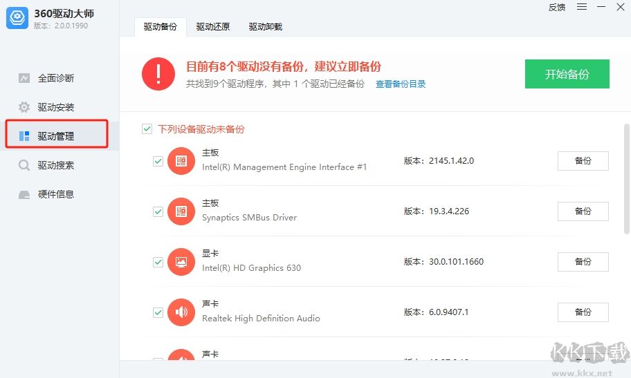Image resolution: width=631 pixels, height=378 pixels.
Task: Click motherboard icon for Intel Management Engine Interface
Action: pyautogui.click(x=181, y=161)
